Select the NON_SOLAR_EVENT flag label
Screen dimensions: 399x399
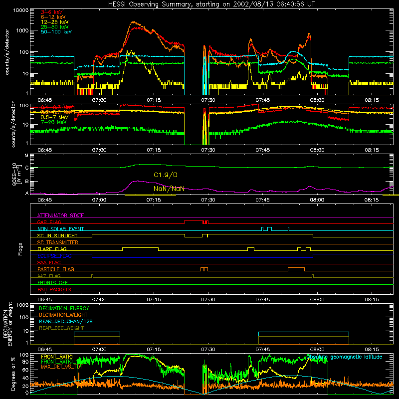click(x=60, y=229)
